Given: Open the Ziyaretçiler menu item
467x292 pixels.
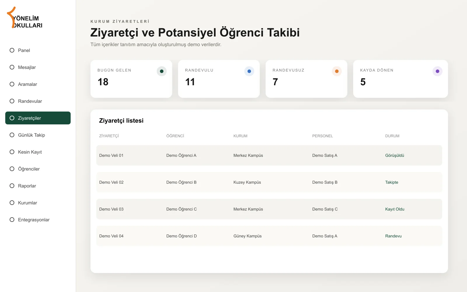Looking at the screenshot, I should (38, 118).
